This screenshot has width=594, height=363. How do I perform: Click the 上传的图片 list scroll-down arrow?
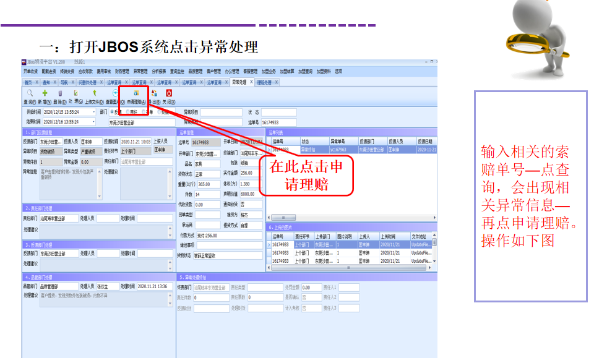pyautogui.click(x=434, y=262)
